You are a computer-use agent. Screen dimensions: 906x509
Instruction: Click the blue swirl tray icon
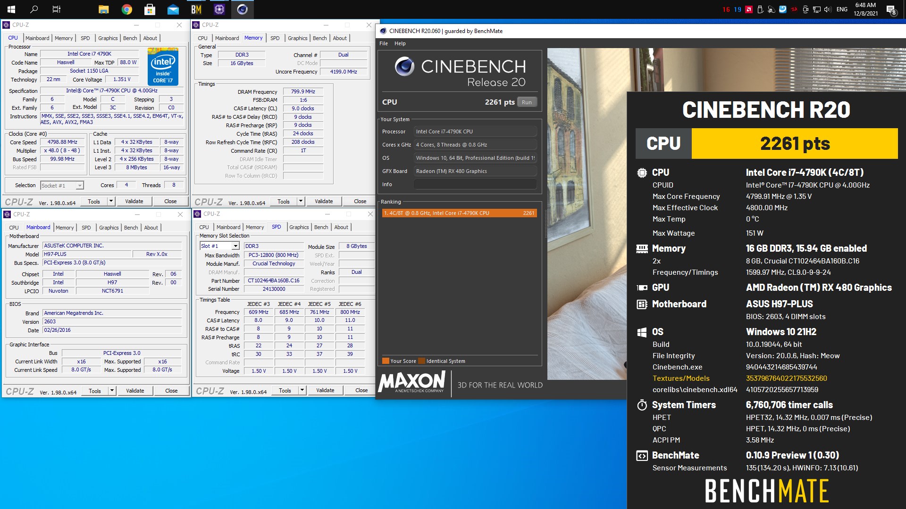coord(783,9)
